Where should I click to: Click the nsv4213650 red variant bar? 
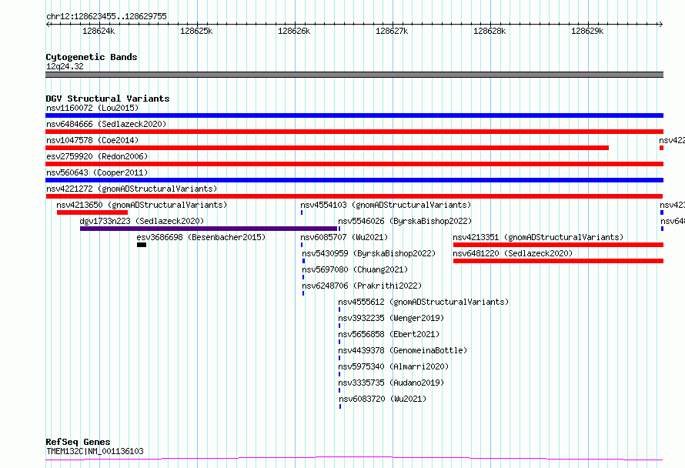click(92, 212)
